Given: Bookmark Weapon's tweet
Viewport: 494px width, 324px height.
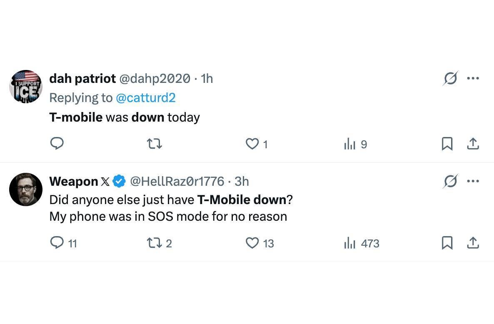Looking at the screenshot, I should [447, 243].
